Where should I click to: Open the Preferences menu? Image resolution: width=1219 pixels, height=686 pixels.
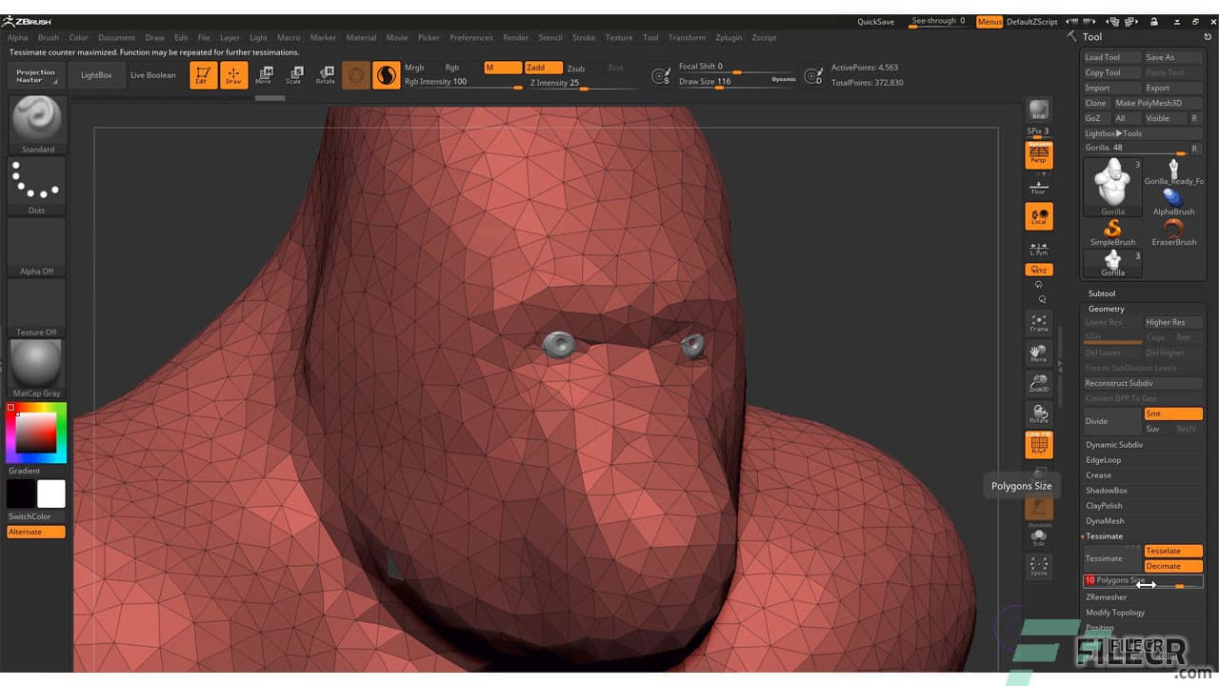pyautogui.click(x=471, y=37)
